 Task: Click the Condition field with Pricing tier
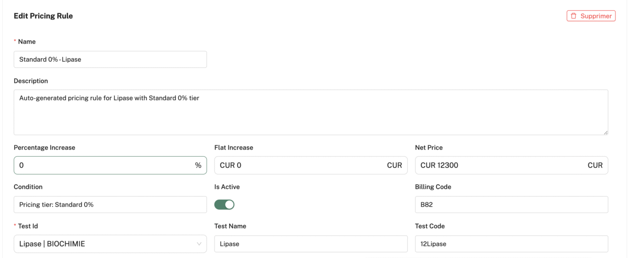click(110, 204)
